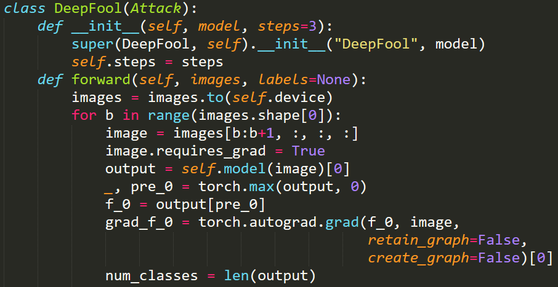
Task: Click torch.autograd.grad call
Action: pos(278,222)
